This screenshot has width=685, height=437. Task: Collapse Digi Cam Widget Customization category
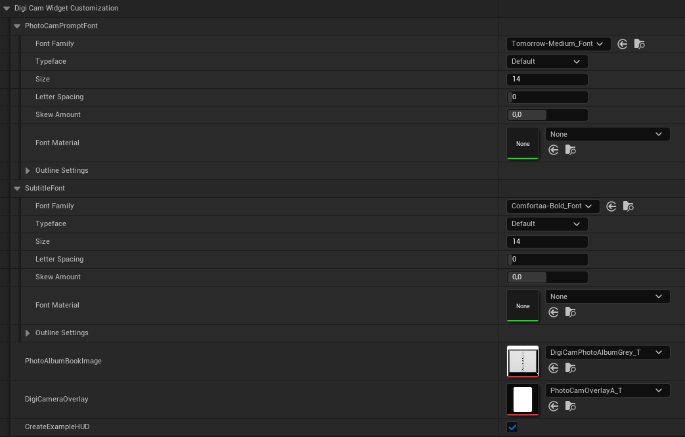(x=7, y=9)
